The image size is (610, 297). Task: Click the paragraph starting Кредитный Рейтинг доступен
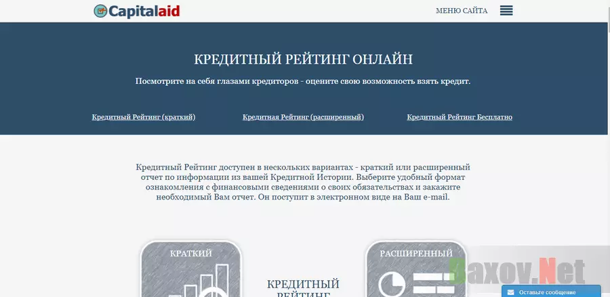pyautogui.click(x=303, y=182)
